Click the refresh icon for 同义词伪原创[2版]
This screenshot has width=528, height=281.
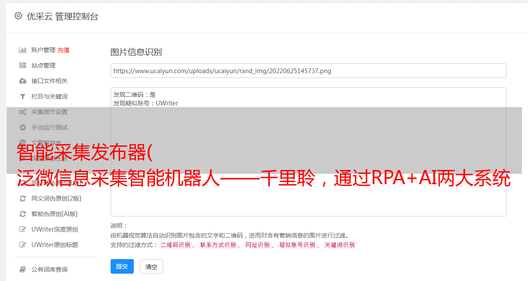(x=23, y=198)
